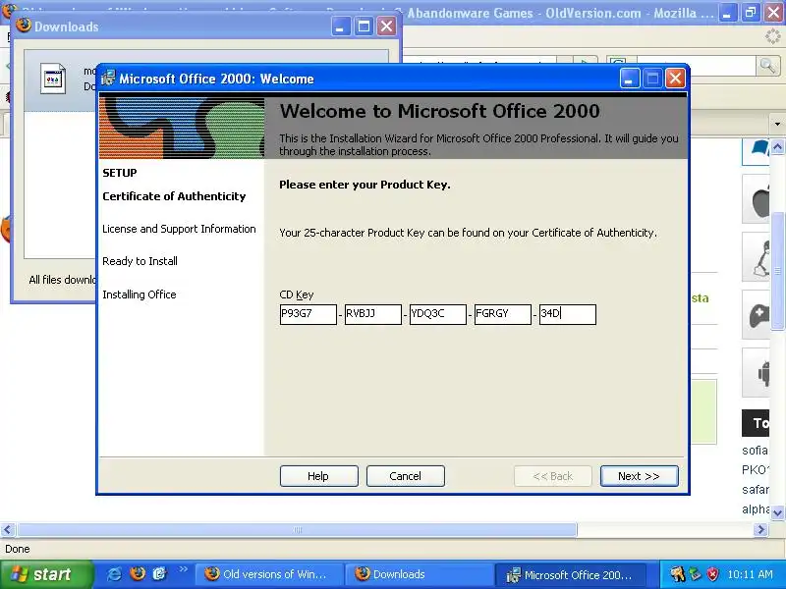This screenshot has height=589, width=786.
Task: Click the 10:11 AM taskbar clock
Action: pyautogui.click(x=750, y=574)
